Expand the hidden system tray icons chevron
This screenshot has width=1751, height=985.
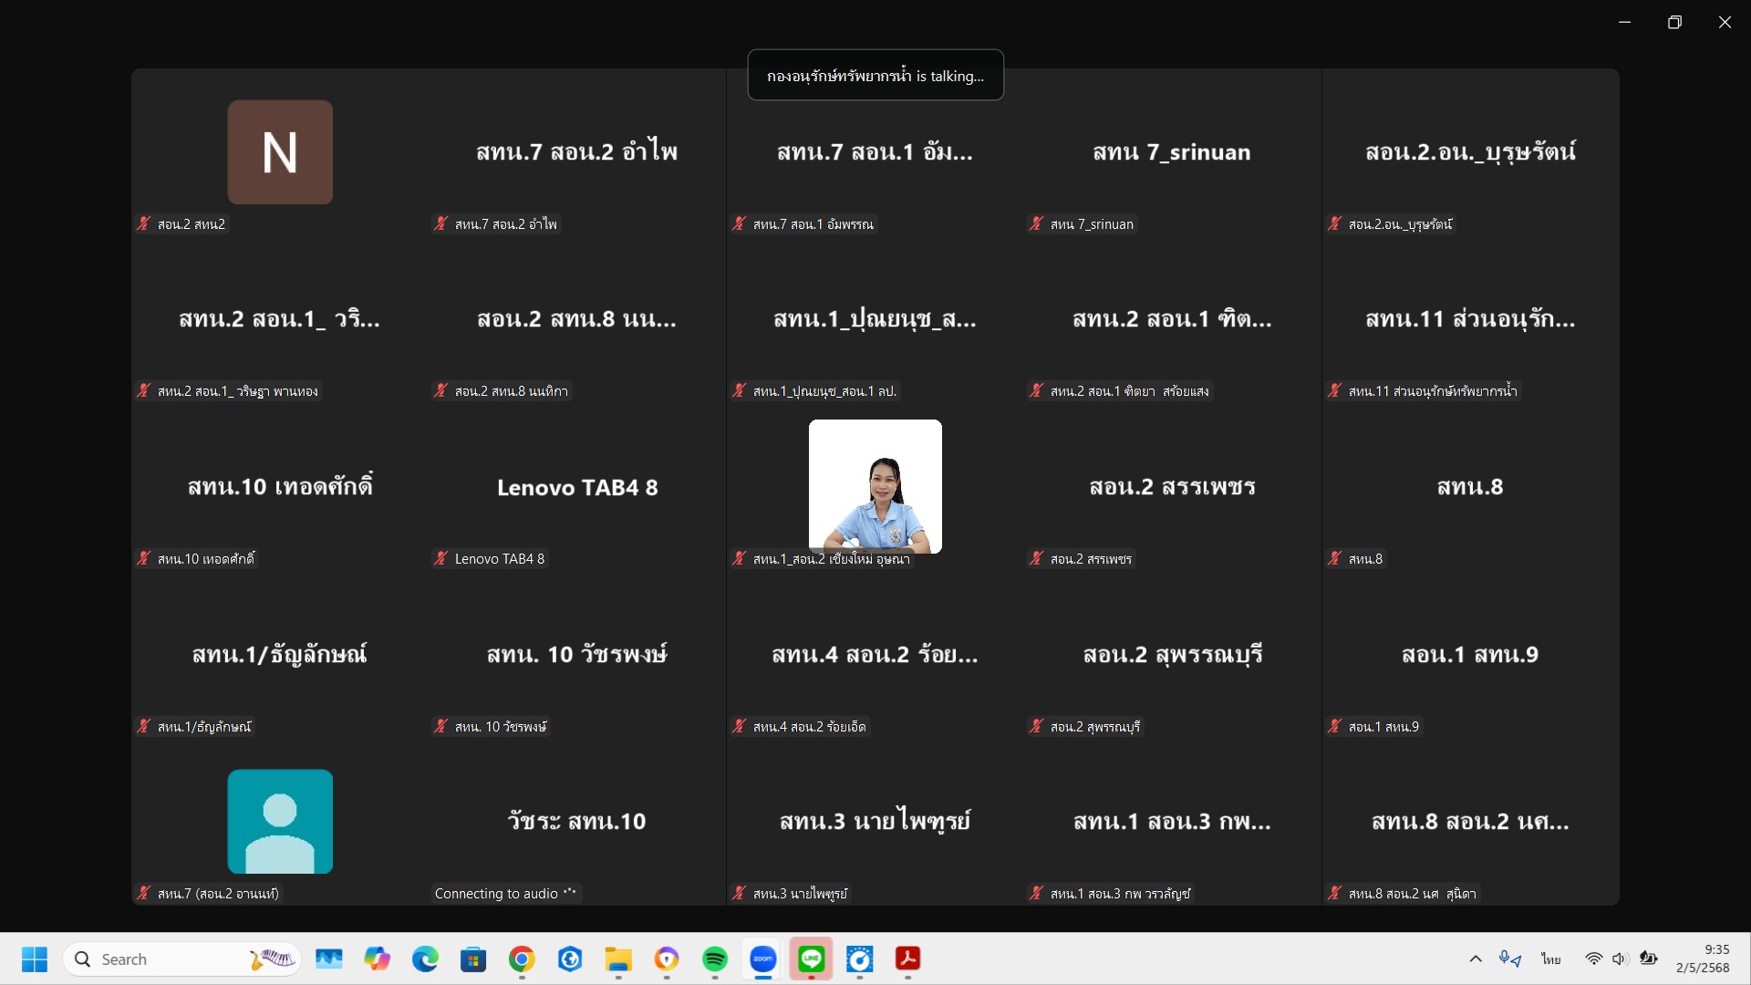[1475, 959]
